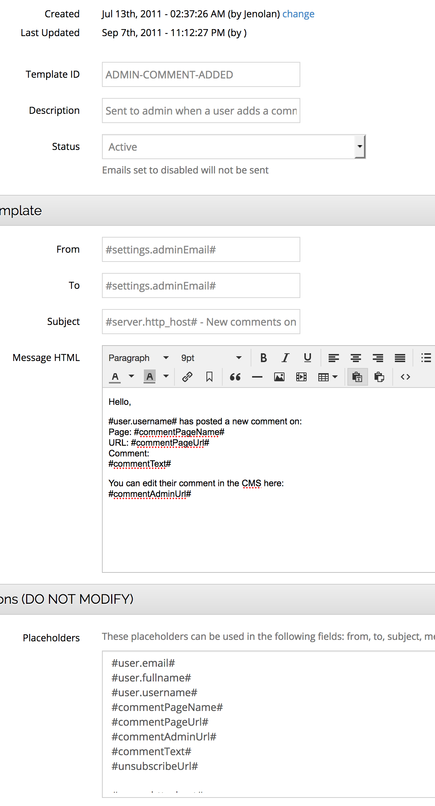
Task: Open the background color dropdown arrow
Action: [166, 376]
